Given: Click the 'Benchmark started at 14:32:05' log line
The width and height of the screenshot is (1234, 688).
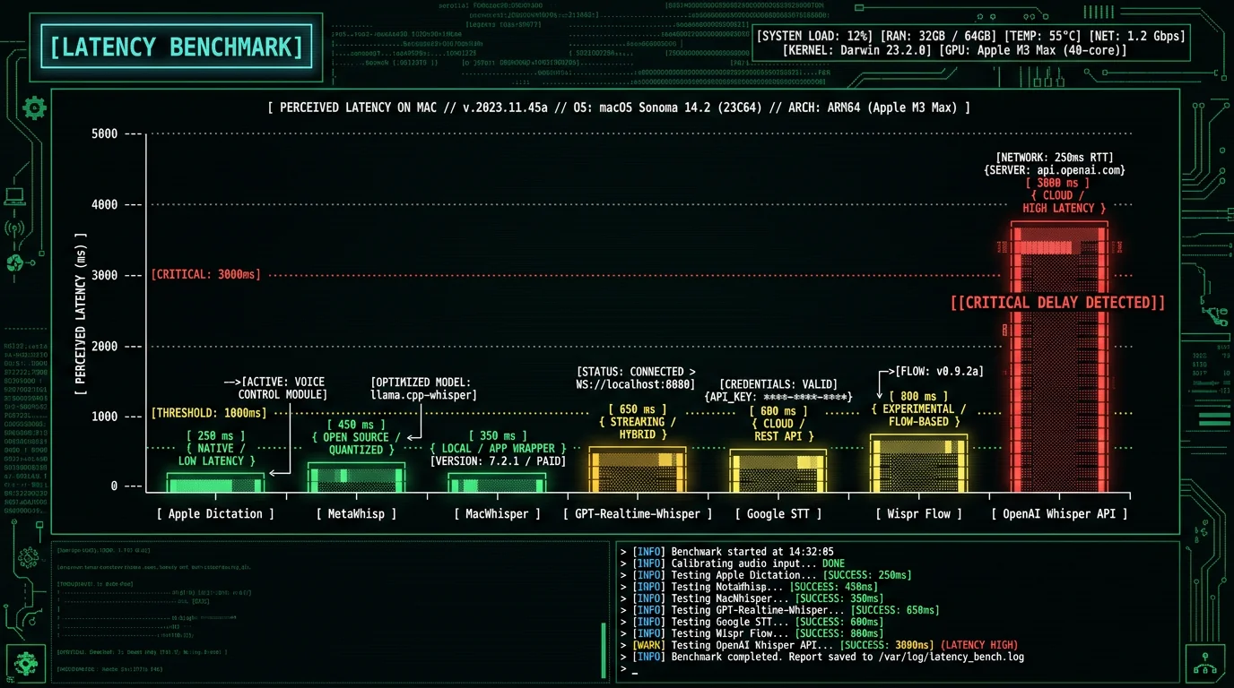Looking at the screenshot, I should (726, 552).
